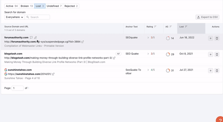Viewport: 223px width, 122px height.
Task: Delete the blogstash.com row with trash icon
Action: pos(217,54)
